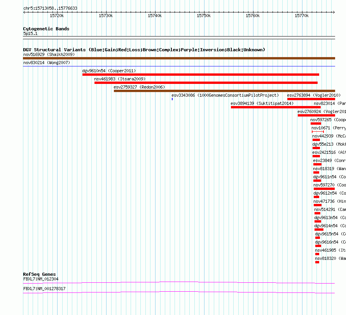This screenshot has height=315, width=346.
Task: Open variant nsv461983 (Itsara2009) label
Action: click(120, 79)
